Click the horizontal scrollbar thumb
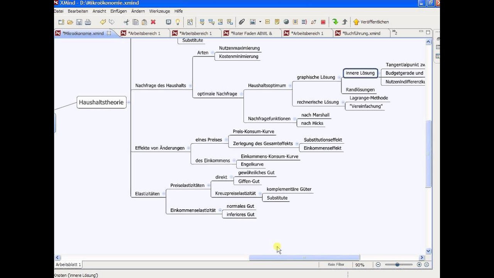The height and width of the screenshot is (278, 494). (x=304, y=258)
